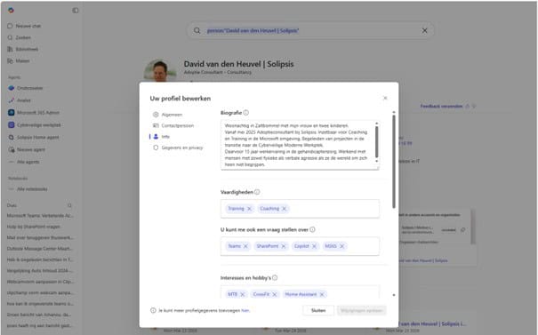
Task: Close the Uw profiel bewerken dialog
Action: [385, 98]
